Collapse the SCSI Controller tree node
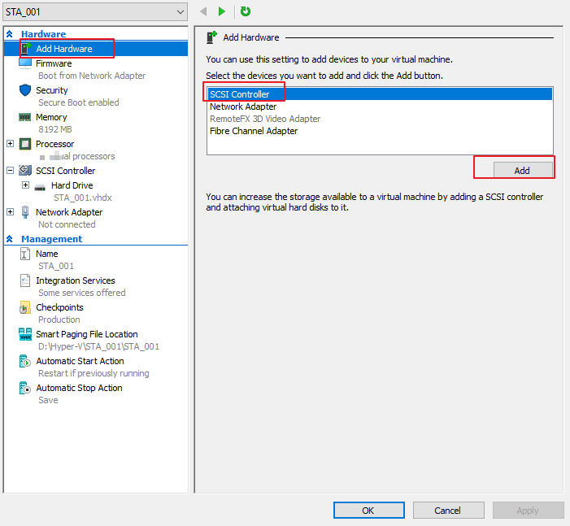This screenshot has width=570, height=526. 10,171
